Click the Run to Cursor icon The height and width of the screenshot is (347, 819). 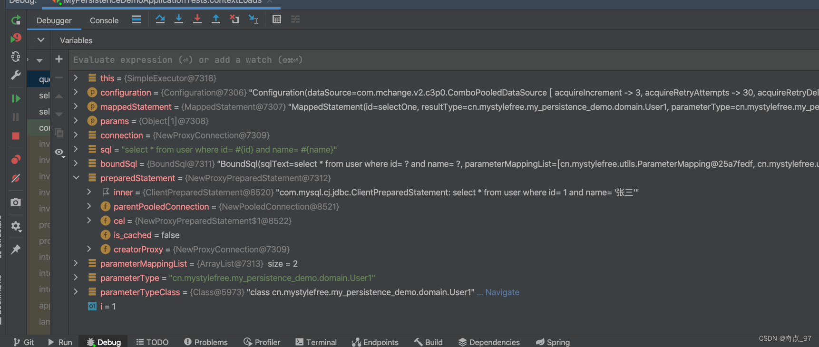coord(253,19)
